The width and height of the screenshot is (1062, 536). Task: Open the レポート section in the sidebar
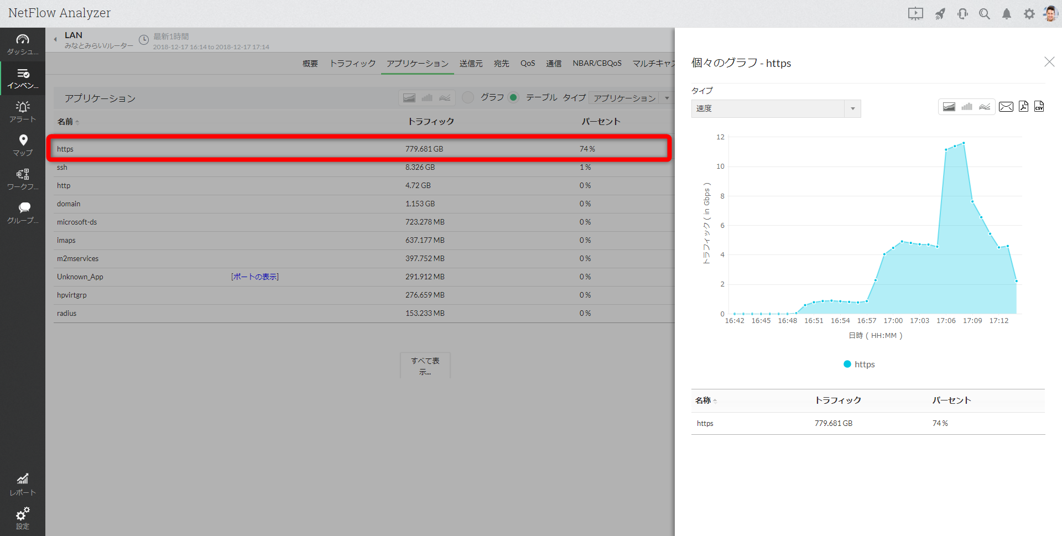22,483
